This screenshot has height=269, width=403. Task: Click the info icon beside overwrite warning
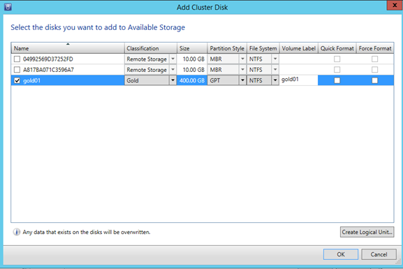coord(17,232)
